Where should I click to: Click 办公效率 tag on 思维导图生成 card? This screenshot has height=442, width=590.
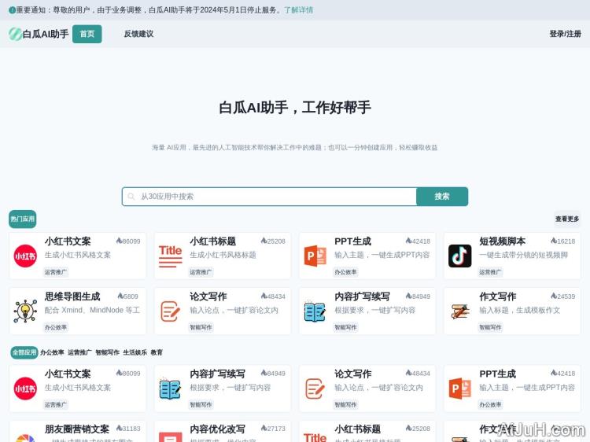(x=56, y=327)
